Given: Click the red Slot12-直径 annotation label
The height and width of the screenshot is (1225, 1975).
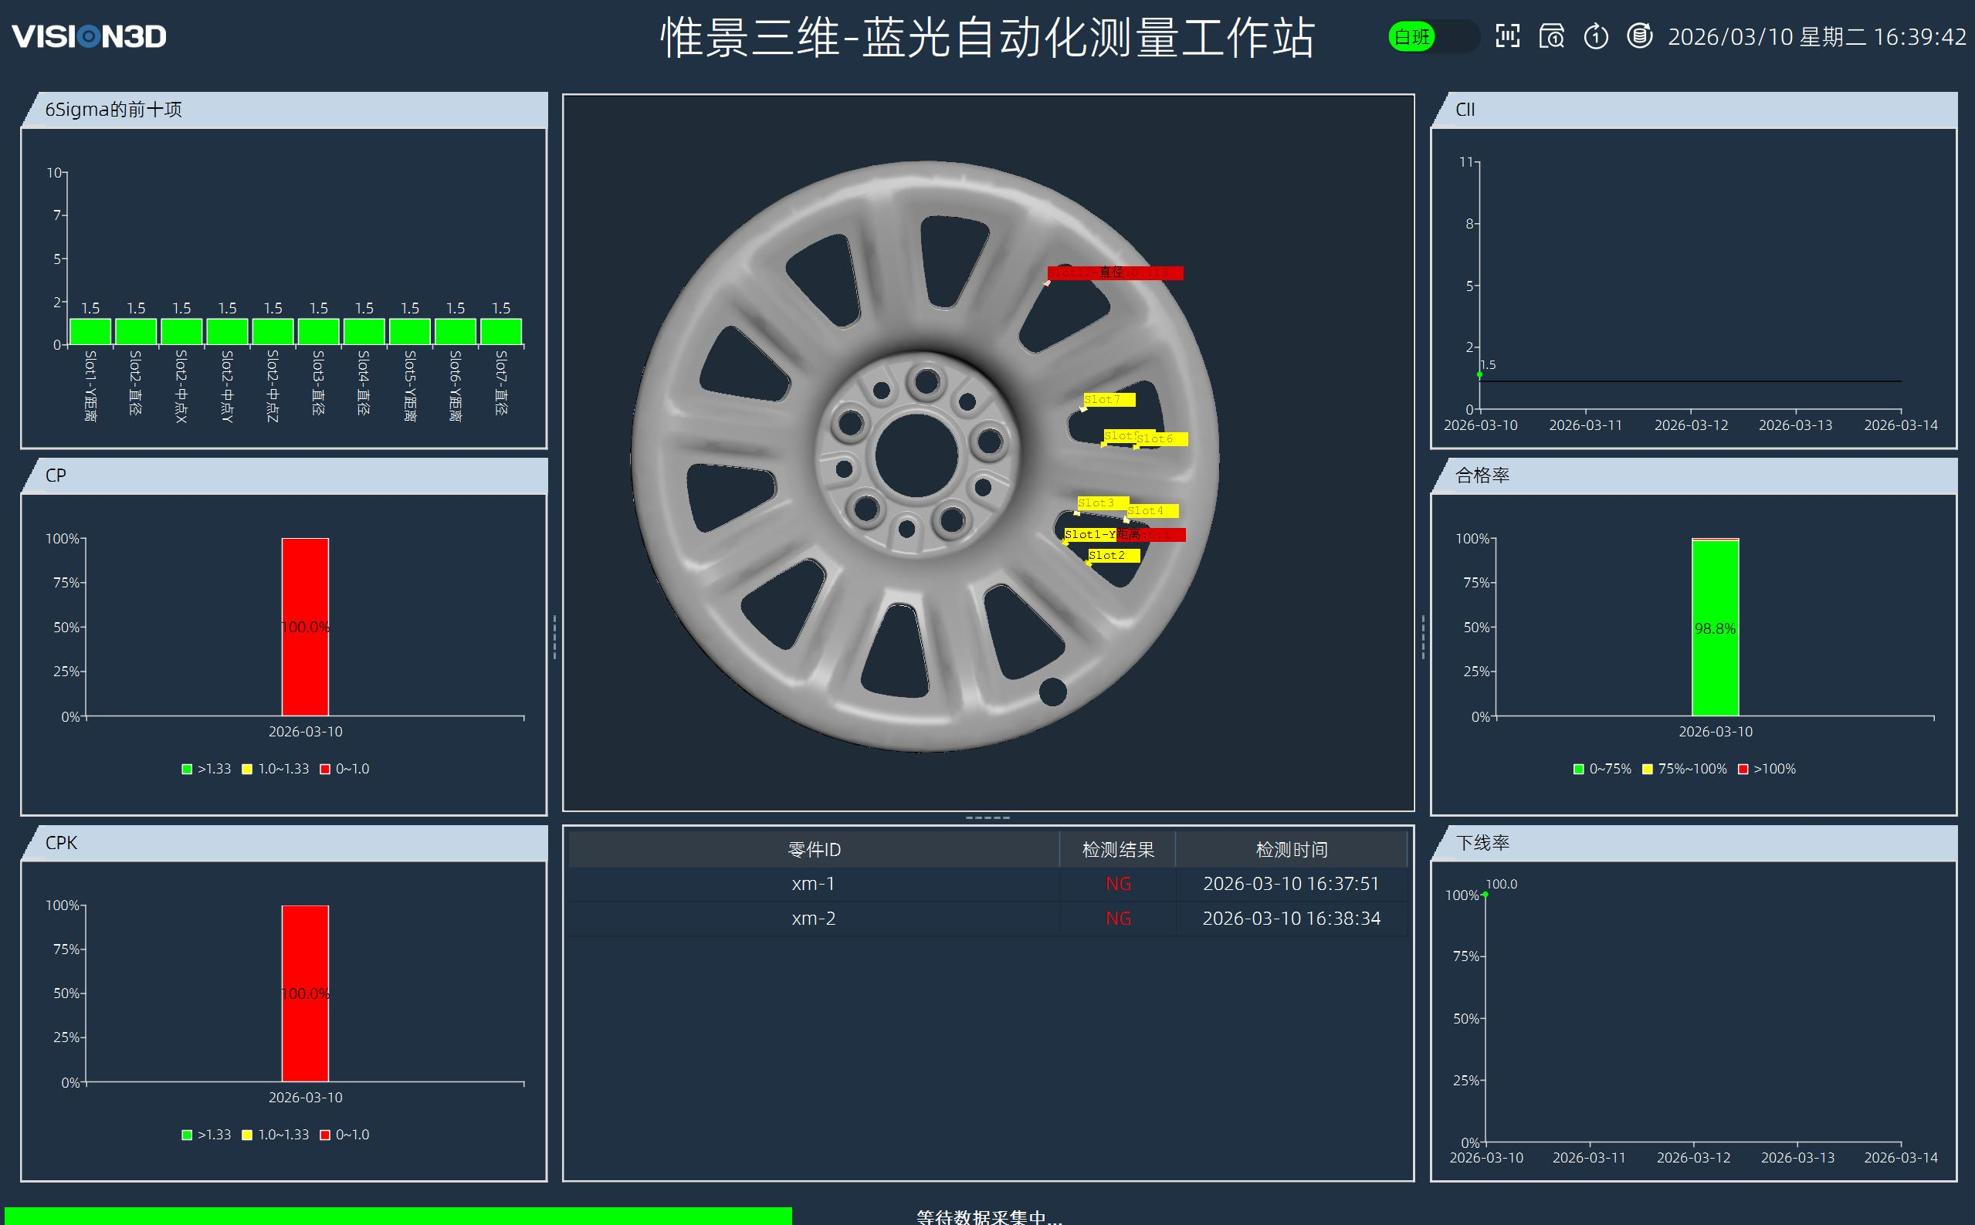Looking at the screenshot, I should (x=1115, y=273).
